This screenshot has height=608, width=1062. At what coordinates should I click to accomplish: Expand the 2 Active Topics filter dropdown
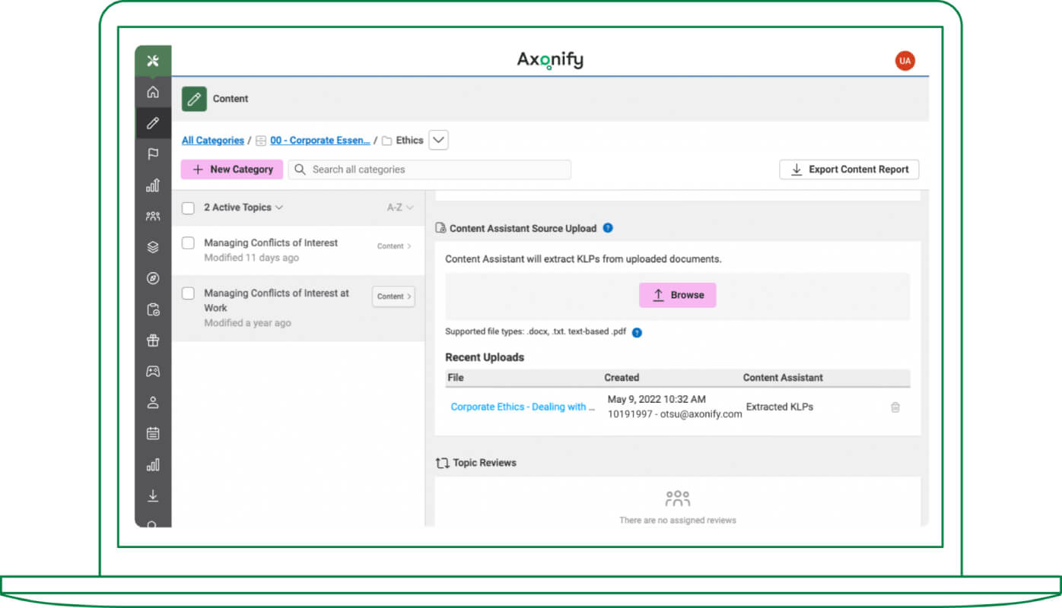243,207
